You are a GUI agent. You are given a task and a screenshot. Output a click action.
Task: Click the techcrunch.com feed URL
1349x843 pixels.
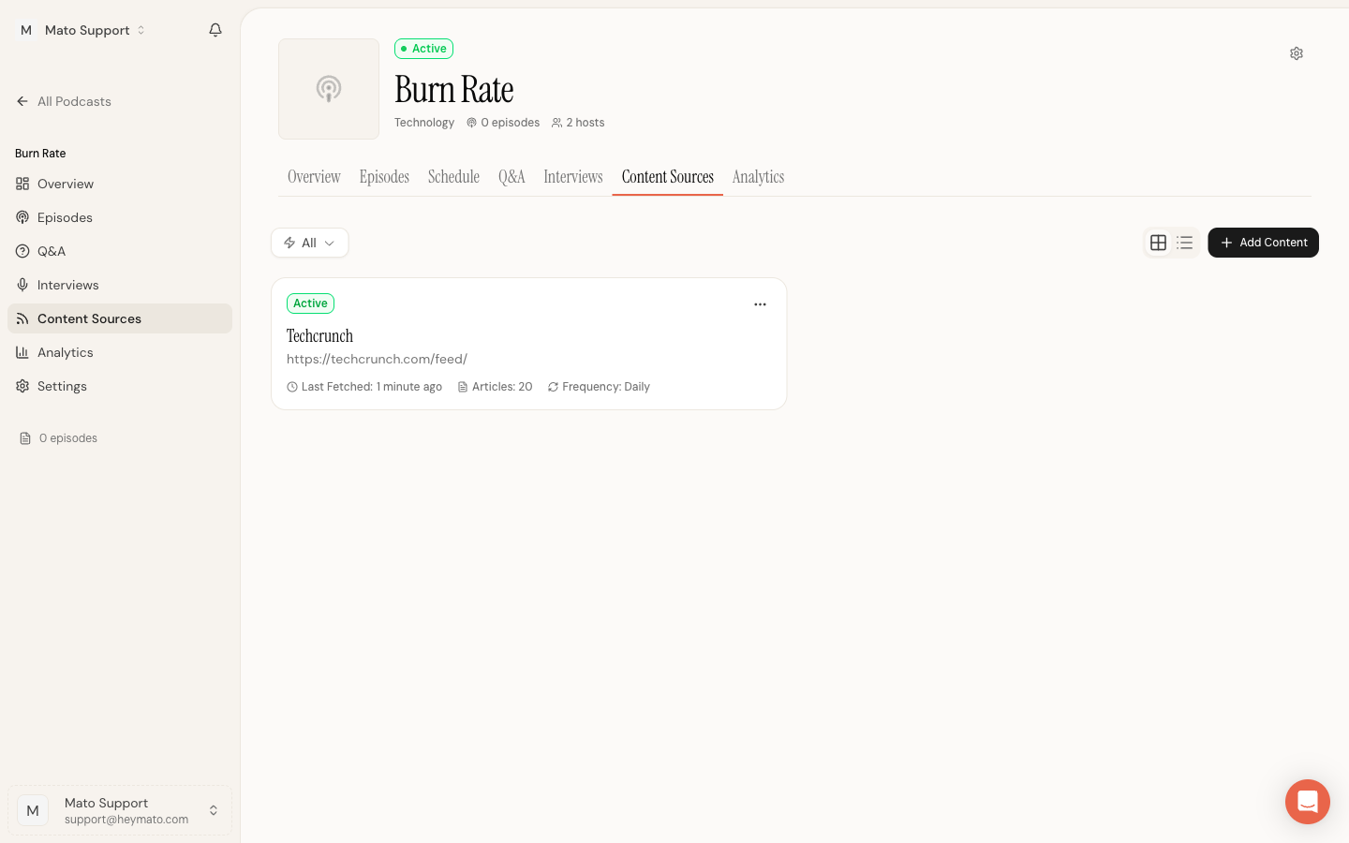tap(377, 359)
